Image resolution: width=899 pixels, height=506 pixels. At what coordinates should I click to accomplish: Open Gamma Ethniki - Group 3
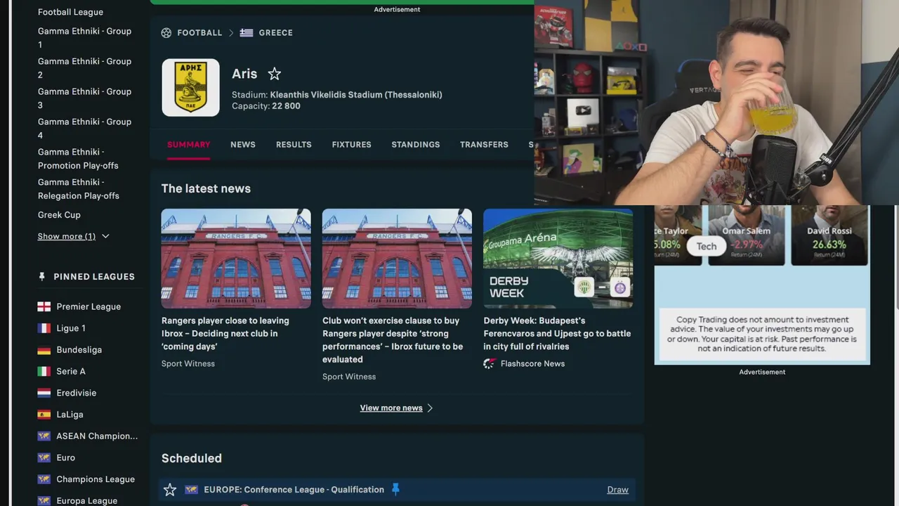(x=84, y=98)
